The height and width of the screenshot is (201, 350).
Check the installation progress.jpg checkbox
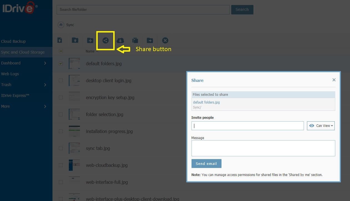coord(61,131)
